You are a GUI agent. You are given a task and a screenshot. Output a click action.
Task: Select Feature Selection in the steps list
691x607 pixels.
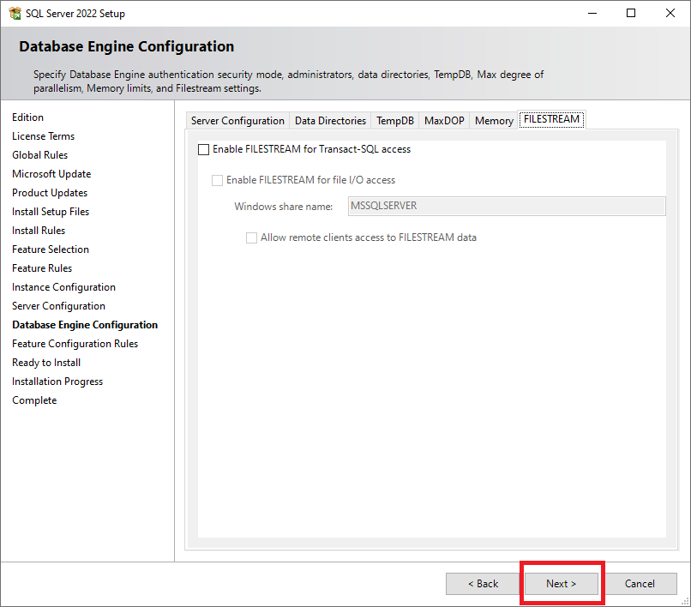click(x=51, y=249)
